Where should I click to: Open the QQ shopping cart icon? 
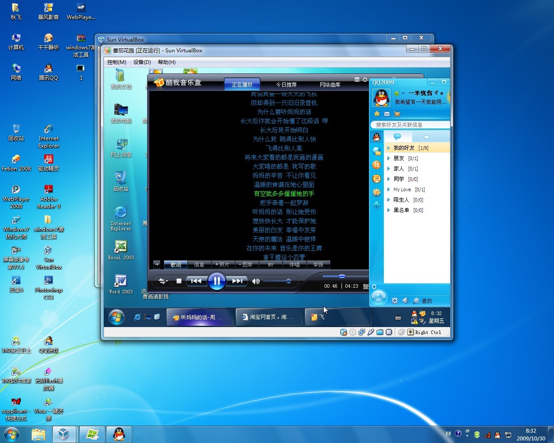pos(397,114)
